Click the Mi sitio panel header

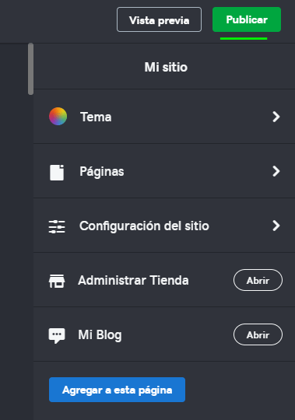point(166,67)
